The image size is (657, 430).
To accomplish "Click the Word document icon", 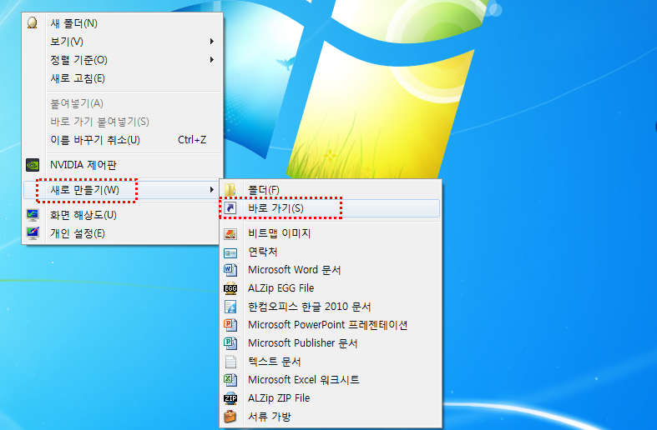I will click(x=230, y=270).
